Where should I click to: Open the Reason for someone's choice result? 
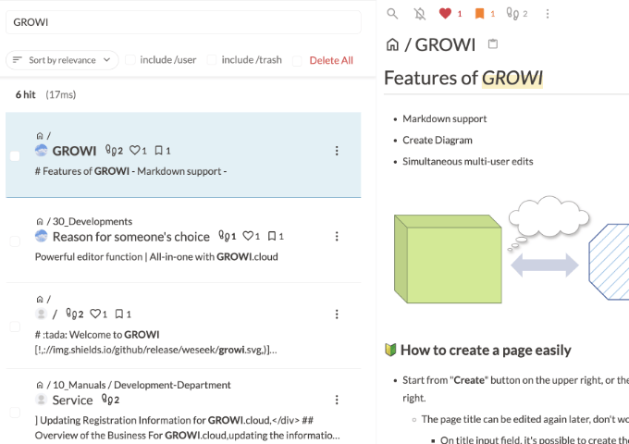point(130,236)
